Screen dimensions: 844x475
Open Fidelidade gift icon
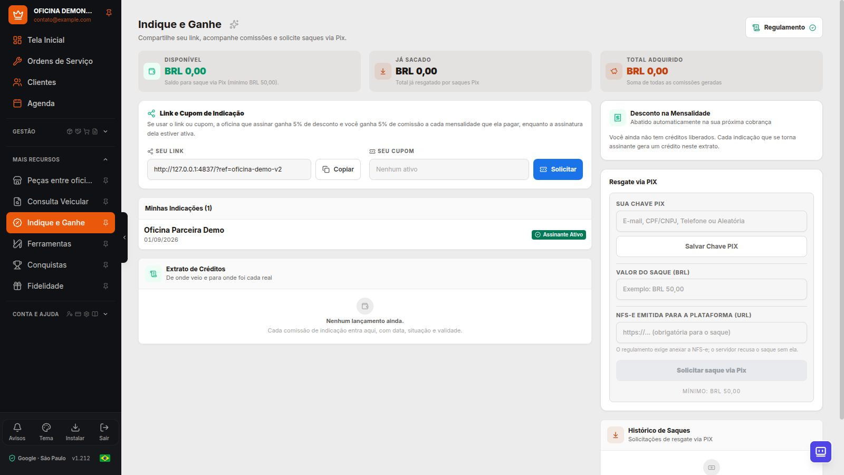[17, 286]
